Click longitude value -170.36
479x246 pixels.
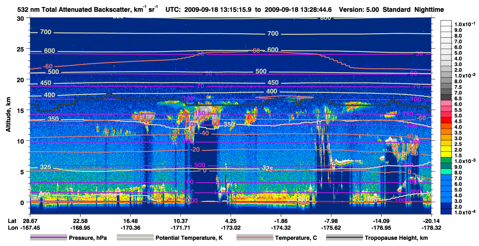(x=130, y=228)
